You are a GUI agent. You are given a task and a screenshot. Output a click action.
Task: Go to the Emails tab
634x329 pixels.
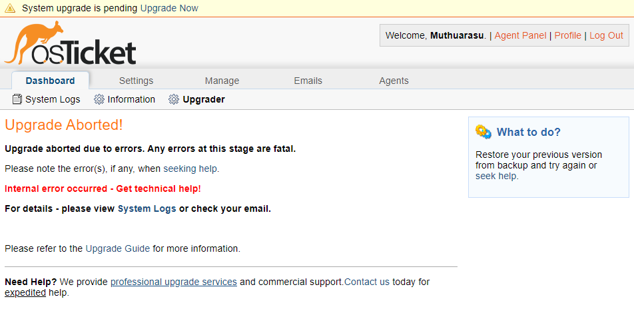[x=308, y=81]
